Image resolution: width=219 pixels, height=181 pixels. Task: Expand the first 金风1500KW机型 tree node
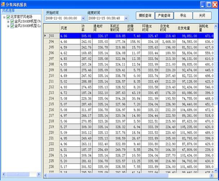point(8,22)
